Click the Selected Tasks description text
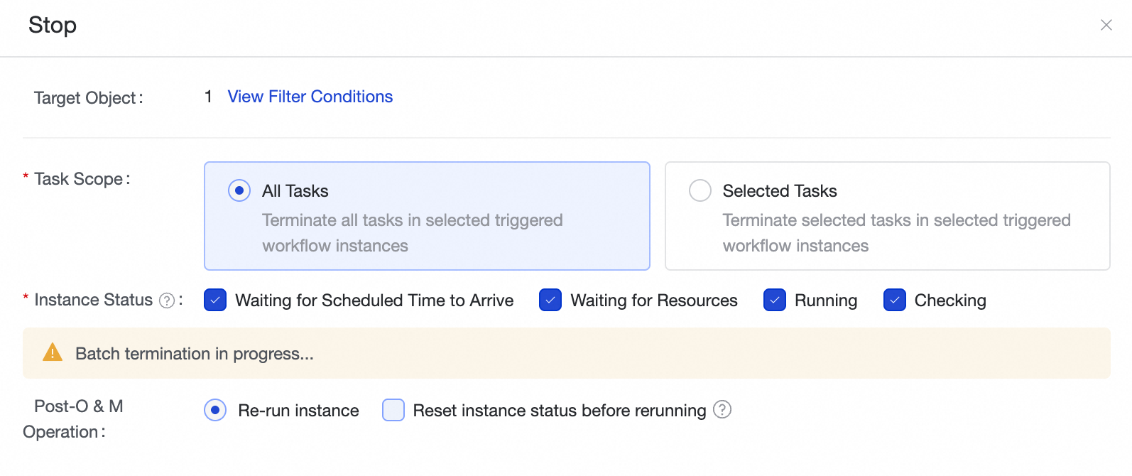This screenshot has height=476, width=1132. click(896, 233)
